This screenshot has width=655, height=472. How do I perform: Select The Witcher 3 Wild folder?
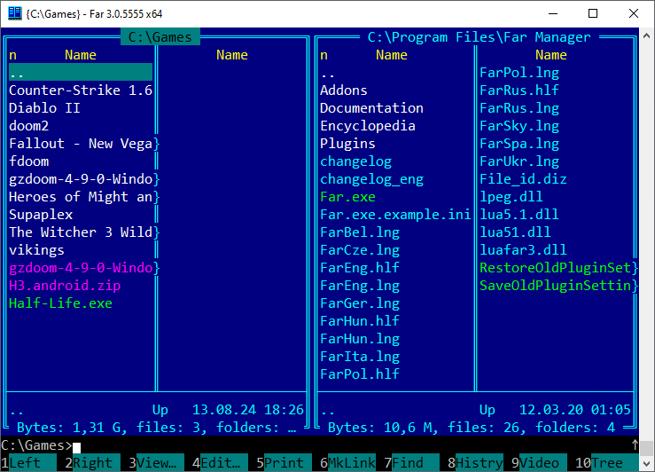tap(81, 232)
